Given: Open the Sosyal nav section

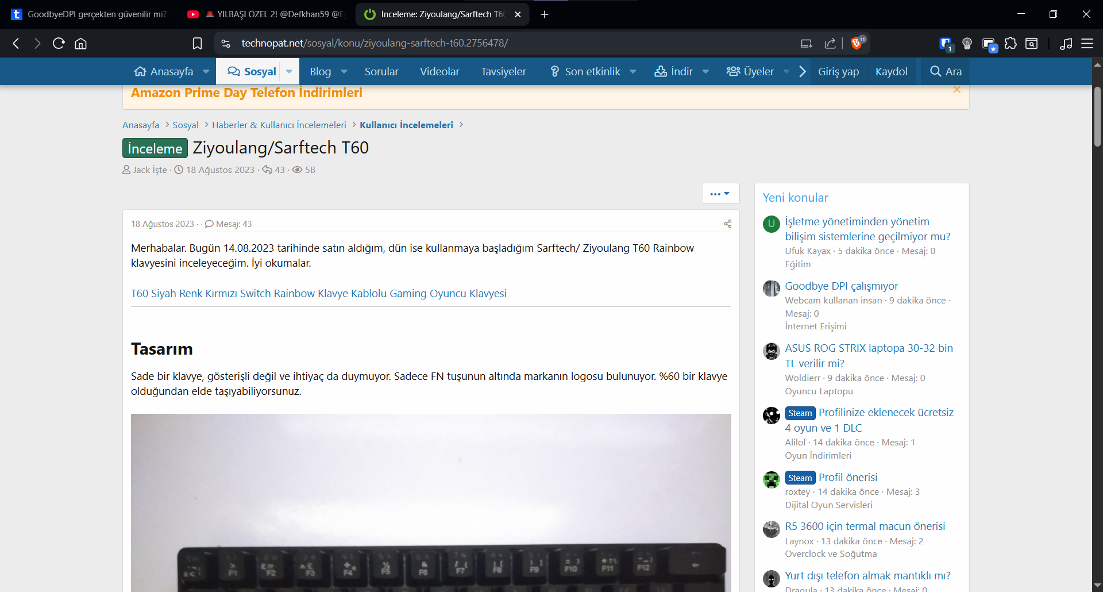Looking at the screenshot, I should 252,71.
